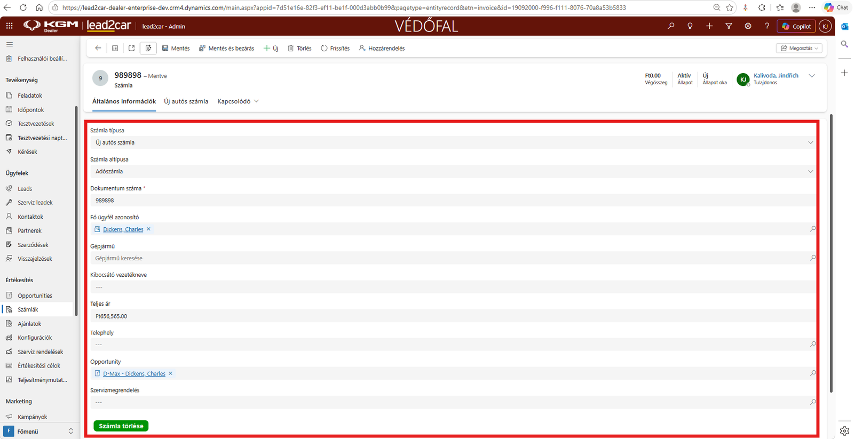This screenshot has height=439, width=854.
Task: Open the app launcher waffle menu
Action: coord(10,26)
